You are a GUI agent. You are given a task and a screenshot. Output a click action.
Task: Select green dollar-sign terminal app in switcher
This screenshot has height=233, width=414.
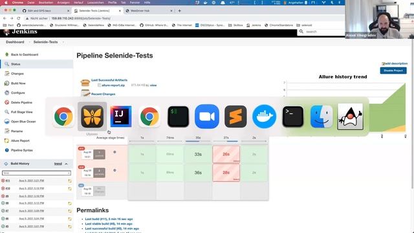[x=179, y=116]
